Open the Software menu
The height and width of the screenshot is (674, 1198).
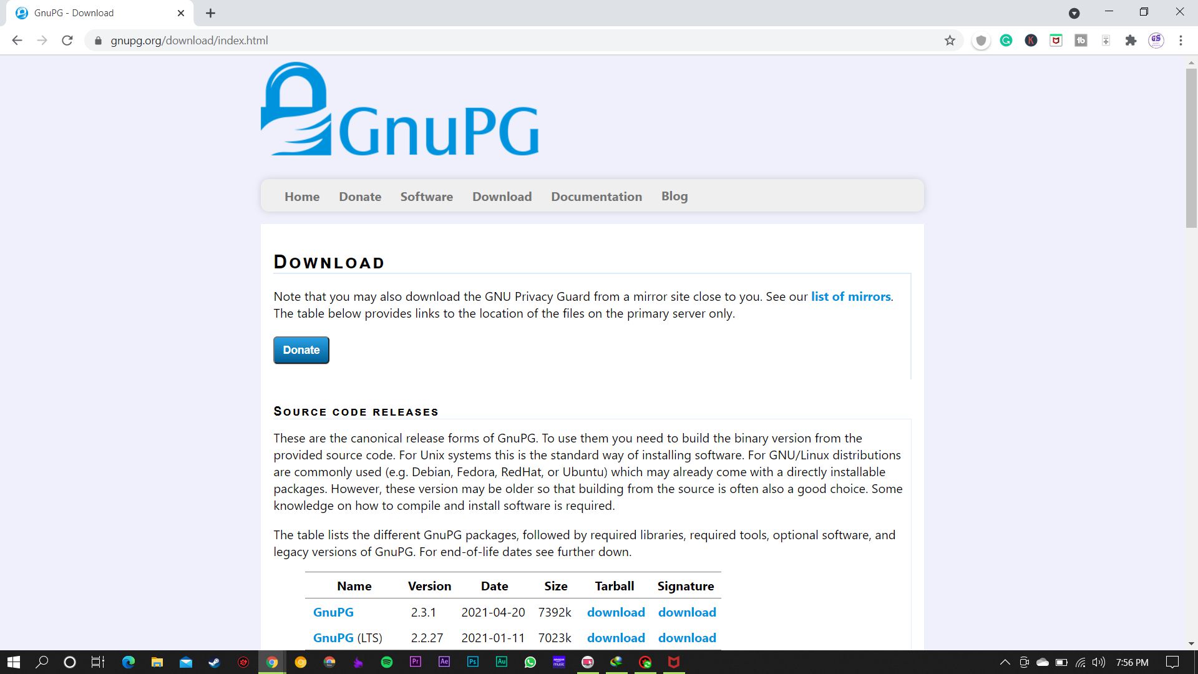(x=427, y=197)
